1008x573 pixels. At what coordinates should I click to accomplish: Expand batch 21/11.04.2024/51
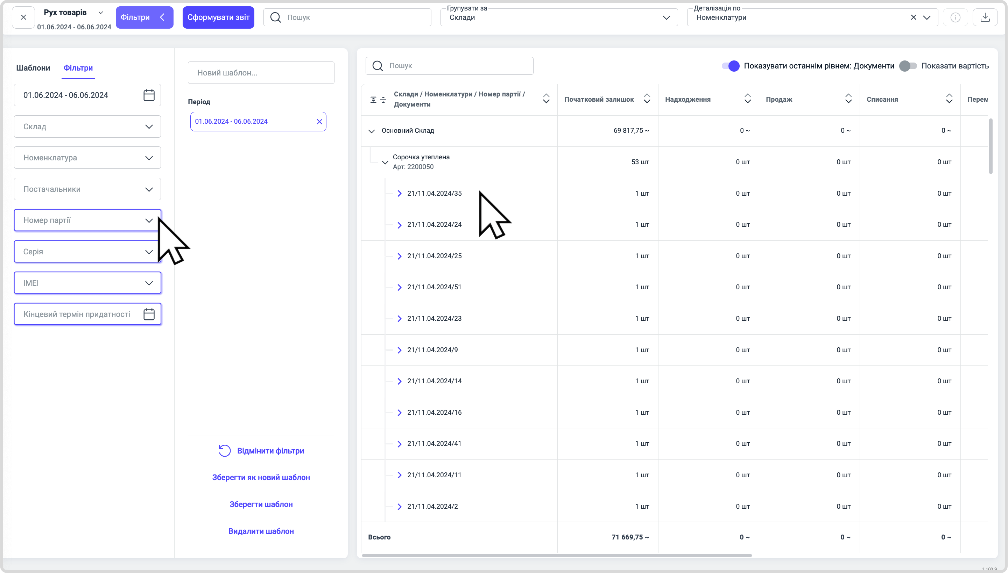coord(399,287)
